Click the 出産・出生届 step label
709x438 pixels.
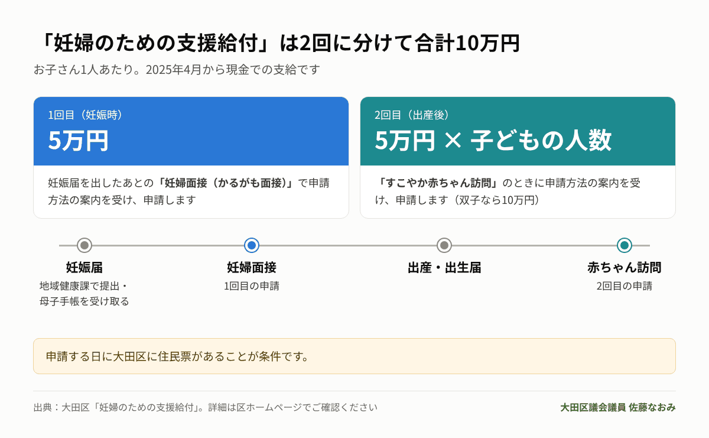[x=444, y=267]
